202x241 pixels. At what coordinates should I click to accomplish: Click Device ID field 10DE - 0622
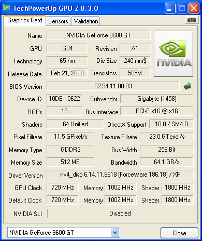[64, 99]
